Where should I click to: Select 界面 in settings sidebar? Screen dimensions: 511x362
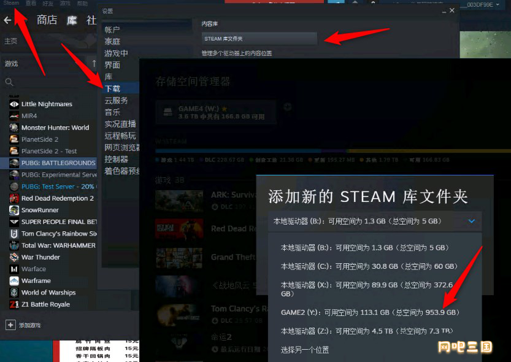(112, 65)
